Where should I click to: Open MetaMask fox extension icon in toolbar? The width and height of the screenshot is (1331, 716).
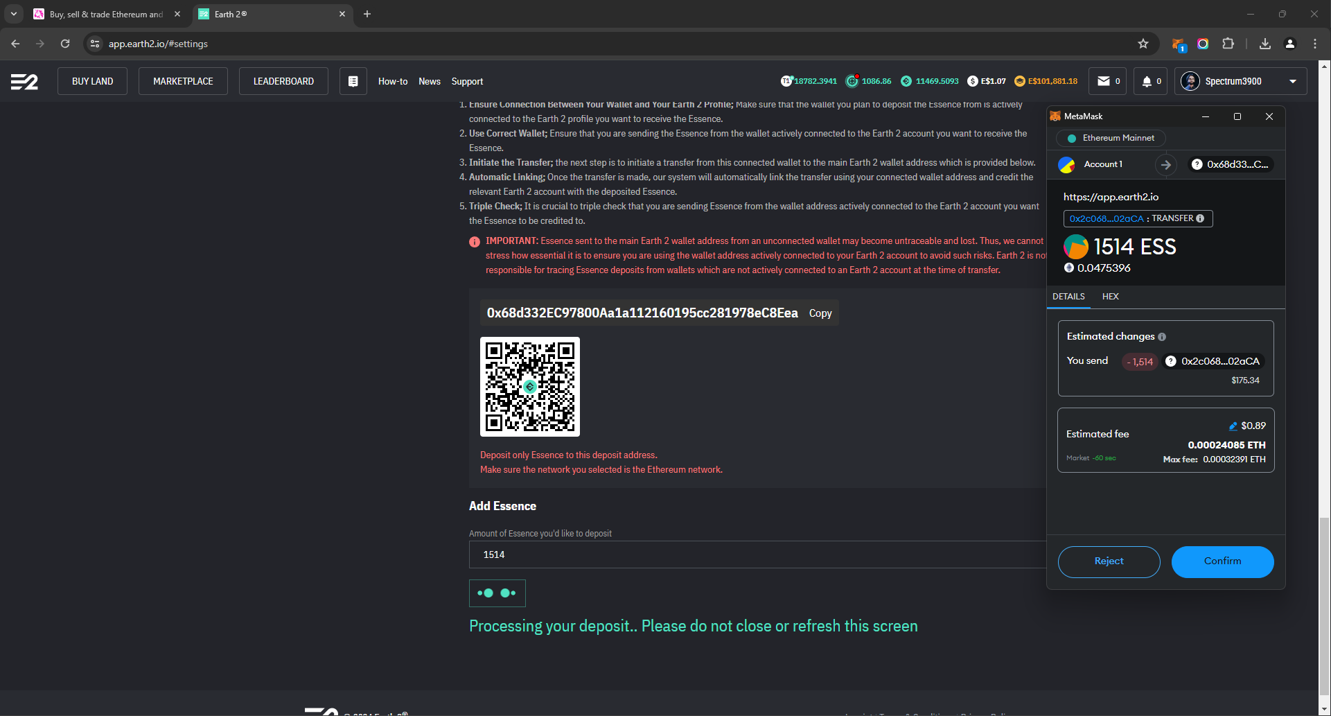click(1178, 44)
